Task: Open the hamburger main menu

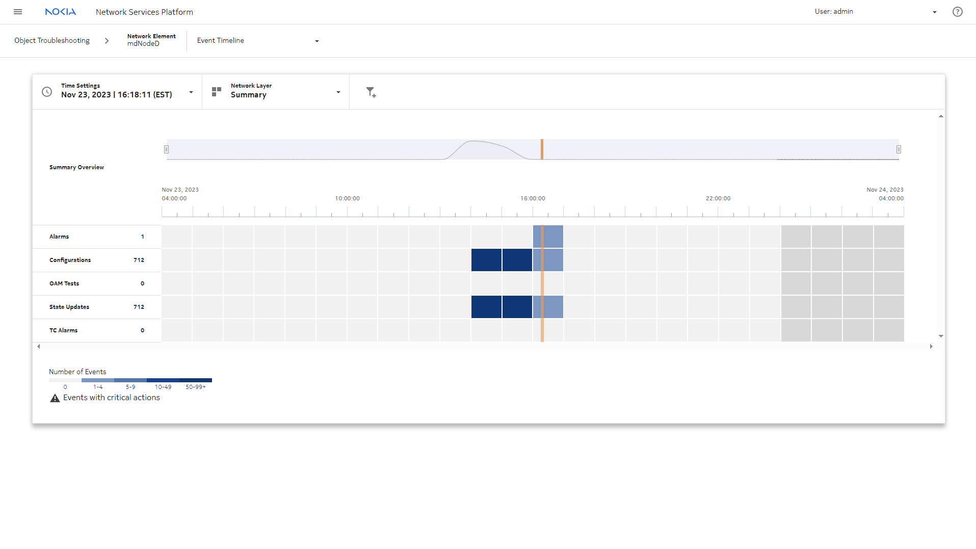Action: (x=18, y=12)
